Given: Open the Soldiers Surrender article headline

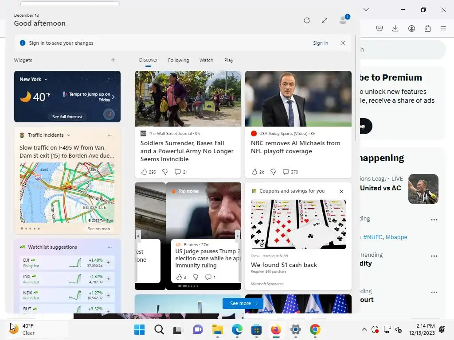Looking at the screenshot, I should click(x=187, y=151).
